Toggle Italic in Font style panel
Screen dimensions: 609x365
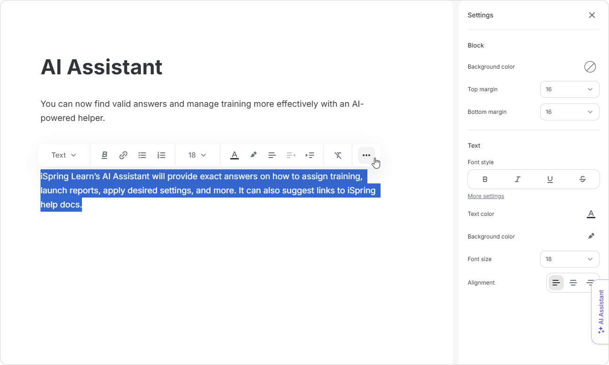coord(518,179)
